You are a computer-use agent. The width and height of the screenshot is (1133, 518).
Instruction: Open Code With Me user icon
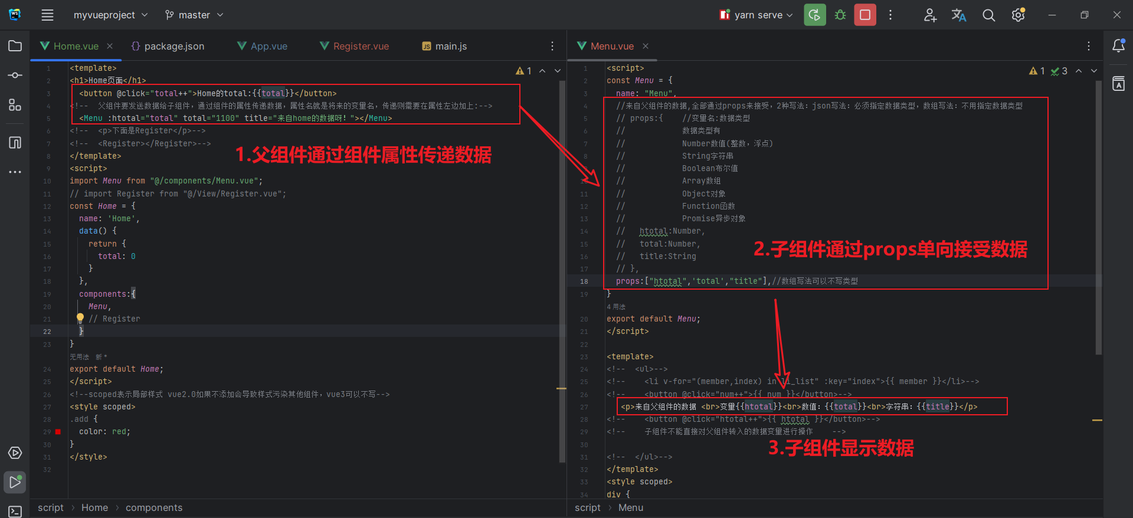point(930,15)
